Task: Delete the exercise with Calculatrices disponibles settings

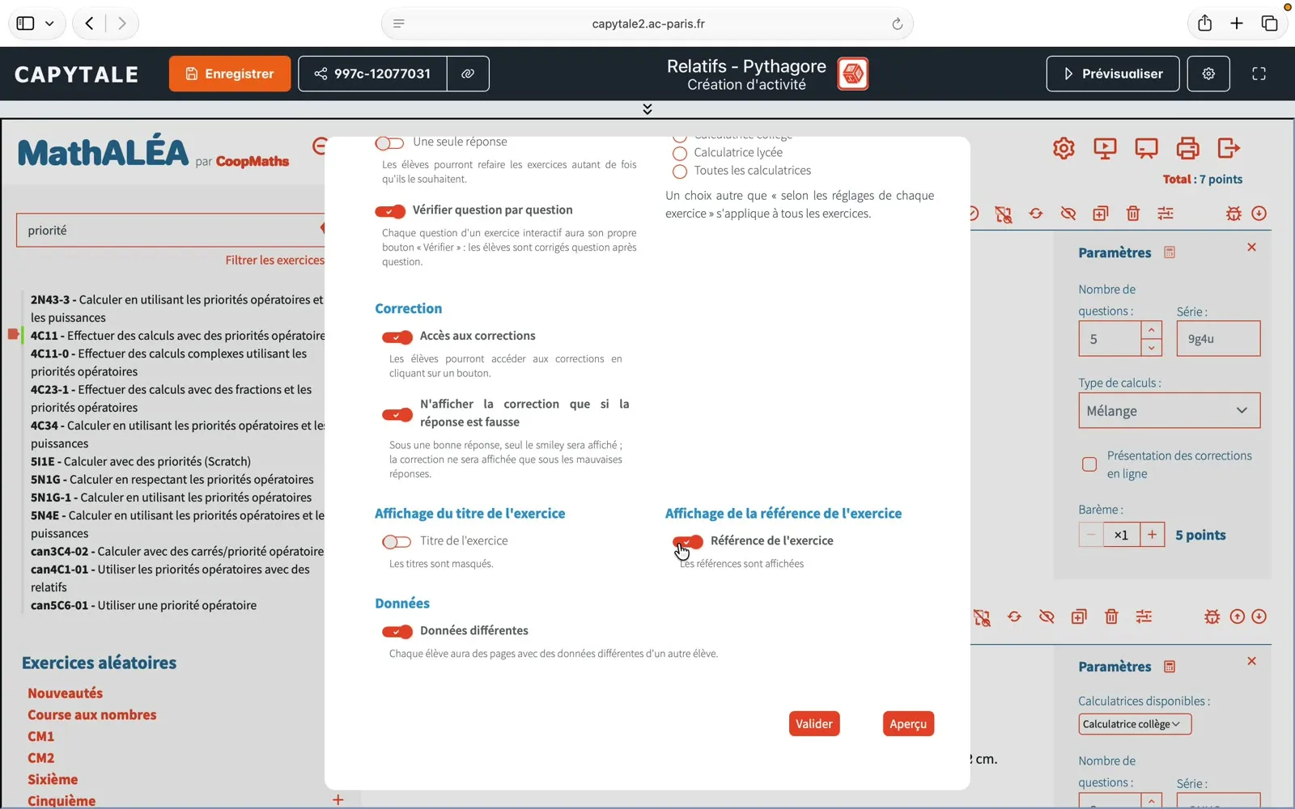Action: (1111, 616)
